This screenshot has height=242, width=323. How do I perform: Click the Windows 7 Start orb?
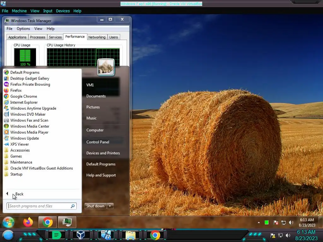pos(8,222)
